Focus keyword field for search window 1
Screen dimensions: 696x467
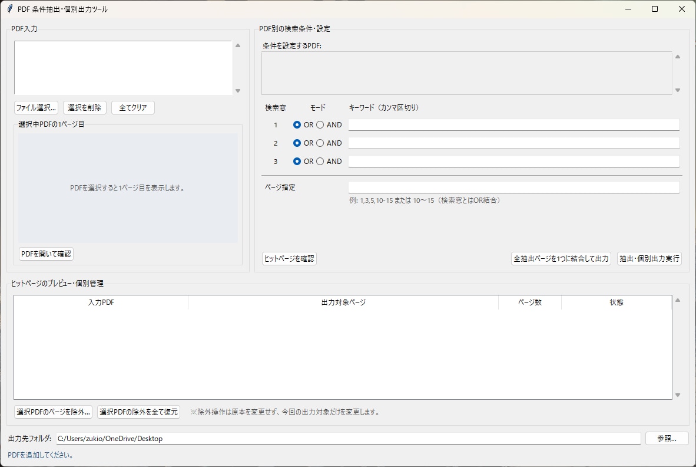(x=513, y=125)
